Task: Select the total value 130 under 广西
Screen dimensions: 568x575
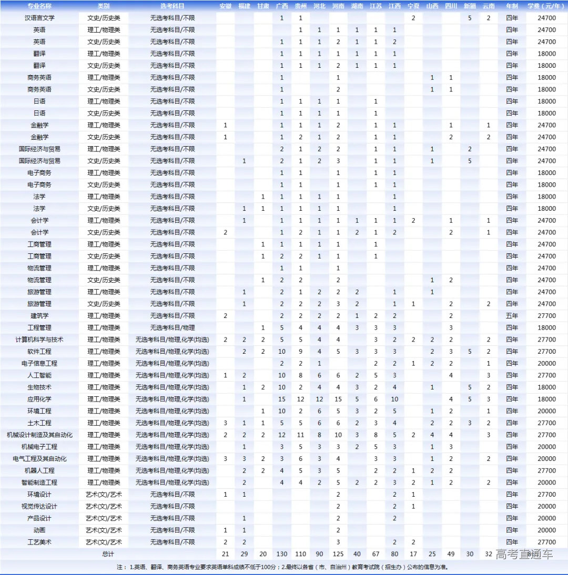Action: (x=282, y=554)
